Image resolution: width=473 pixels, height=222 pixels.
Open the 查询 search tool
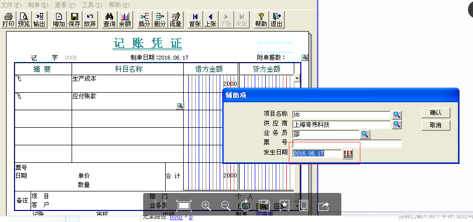[x=109, y=20]
